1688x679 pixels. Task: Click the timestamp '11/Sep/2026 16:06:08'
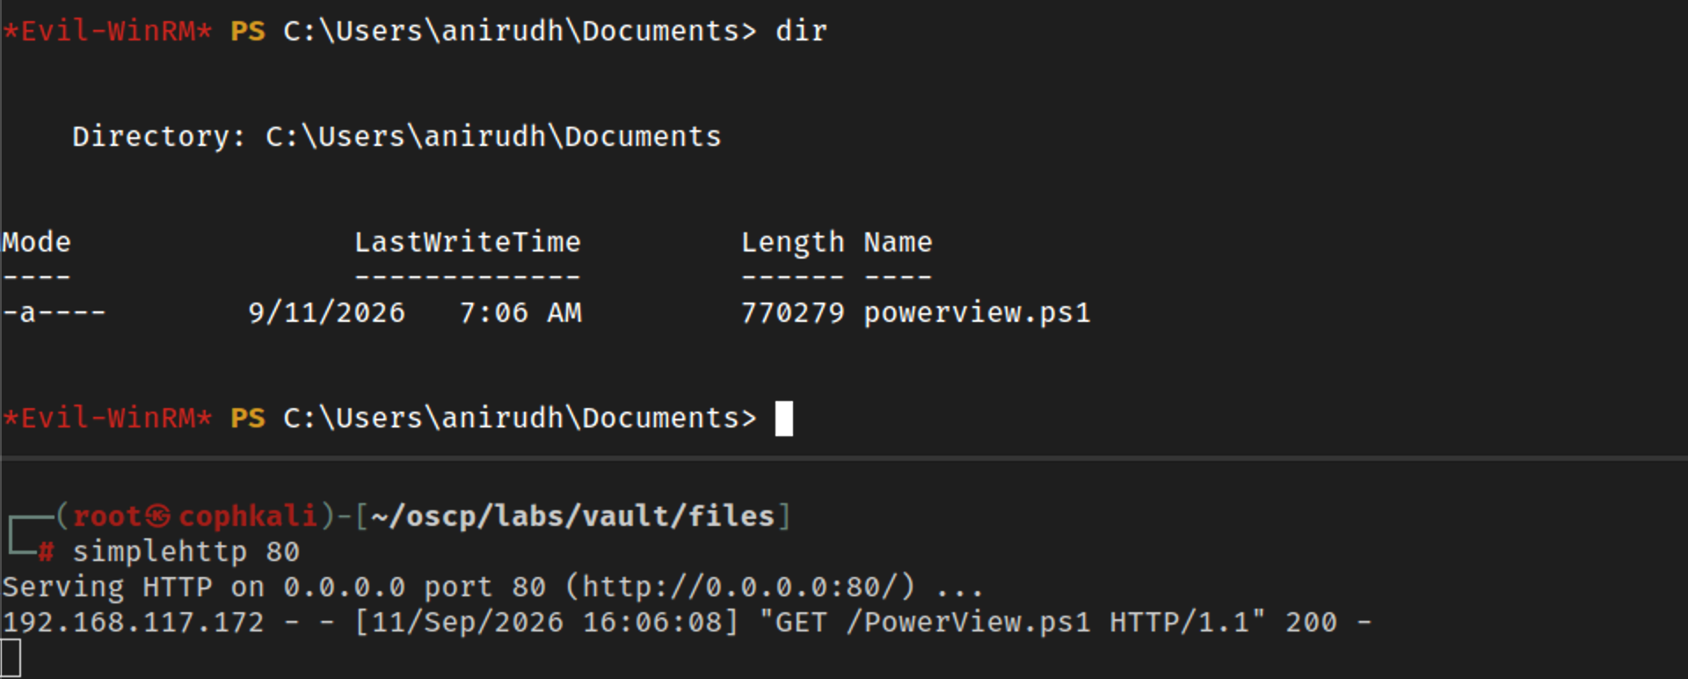(x=546, y=622)
